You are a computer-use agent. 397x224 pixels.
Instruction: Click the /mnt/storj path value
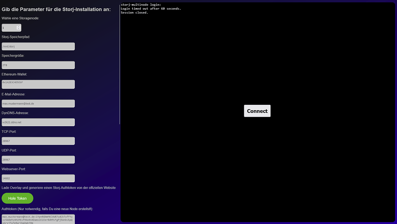pos(10,46)
